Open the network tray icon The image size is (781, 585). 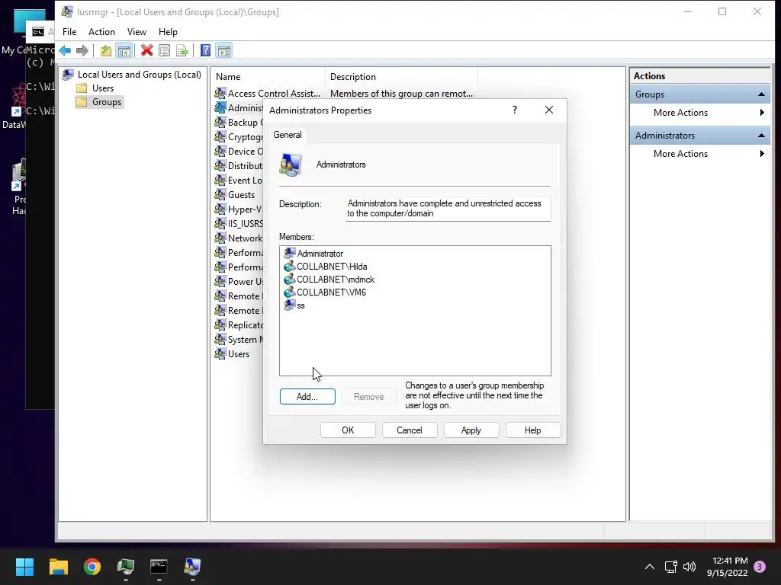coord(671,567)
